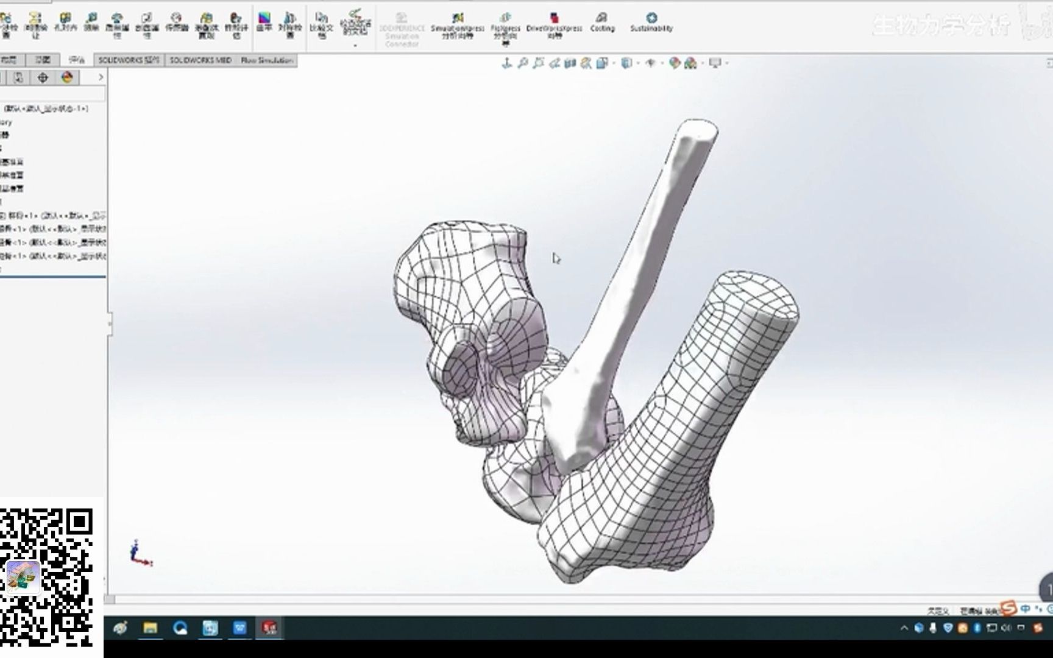Click the Sensor tool in the ribbon

click(176, 22)
